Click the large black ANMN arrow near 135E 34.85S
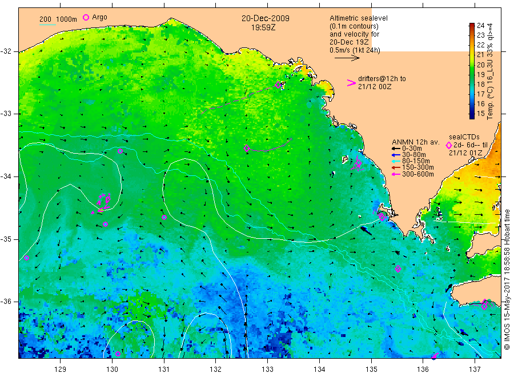 tap(366, 231)
